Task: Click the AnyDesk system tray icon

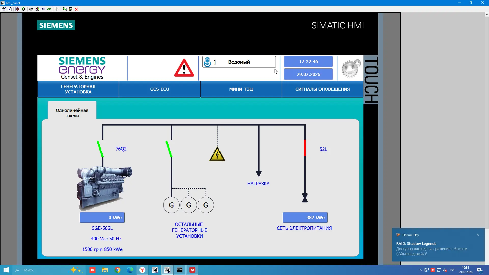Action: [x=432, y=270]
